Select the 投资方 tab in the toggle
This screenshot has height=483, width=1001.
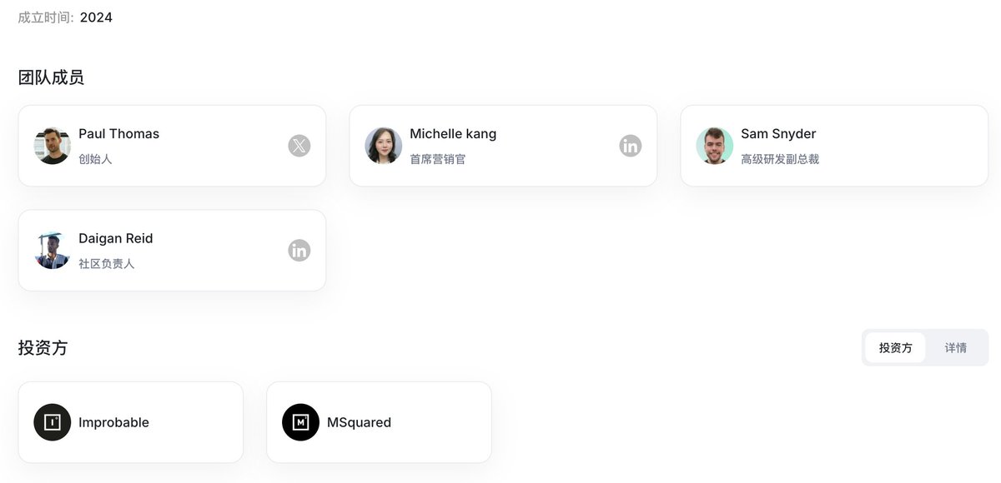(896, 347)
